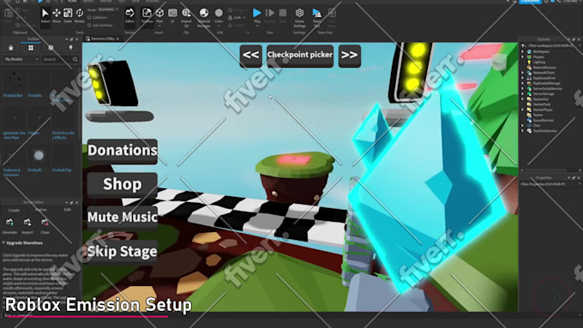Expand the Players node in Explorer
The width and height of the screenshot is (583, 328).
click(x=523, y=57)
